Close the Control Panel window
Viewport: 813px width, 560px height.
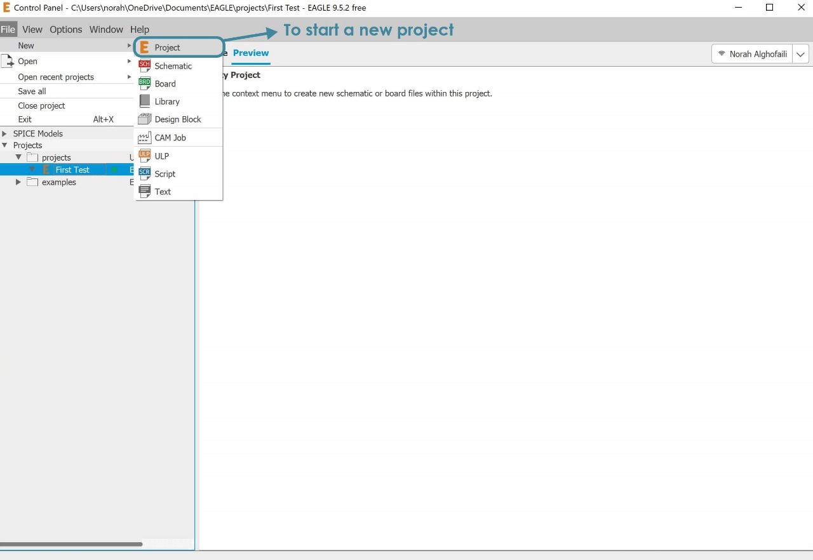click(801, 8)
